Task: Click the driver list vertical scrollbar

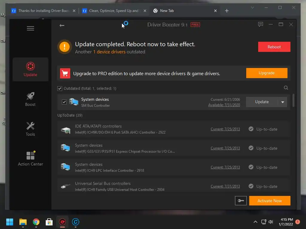Action: pyautogui.click(x=293, y=100)
